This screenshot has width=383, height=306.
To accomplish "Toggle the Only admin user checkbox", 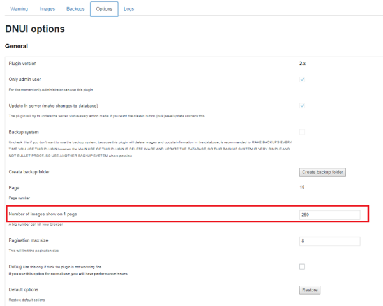I will click(x=302, y=80).
